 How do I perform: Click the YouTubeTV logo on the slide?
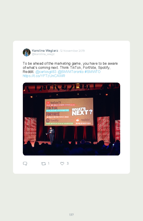(54, 103)
